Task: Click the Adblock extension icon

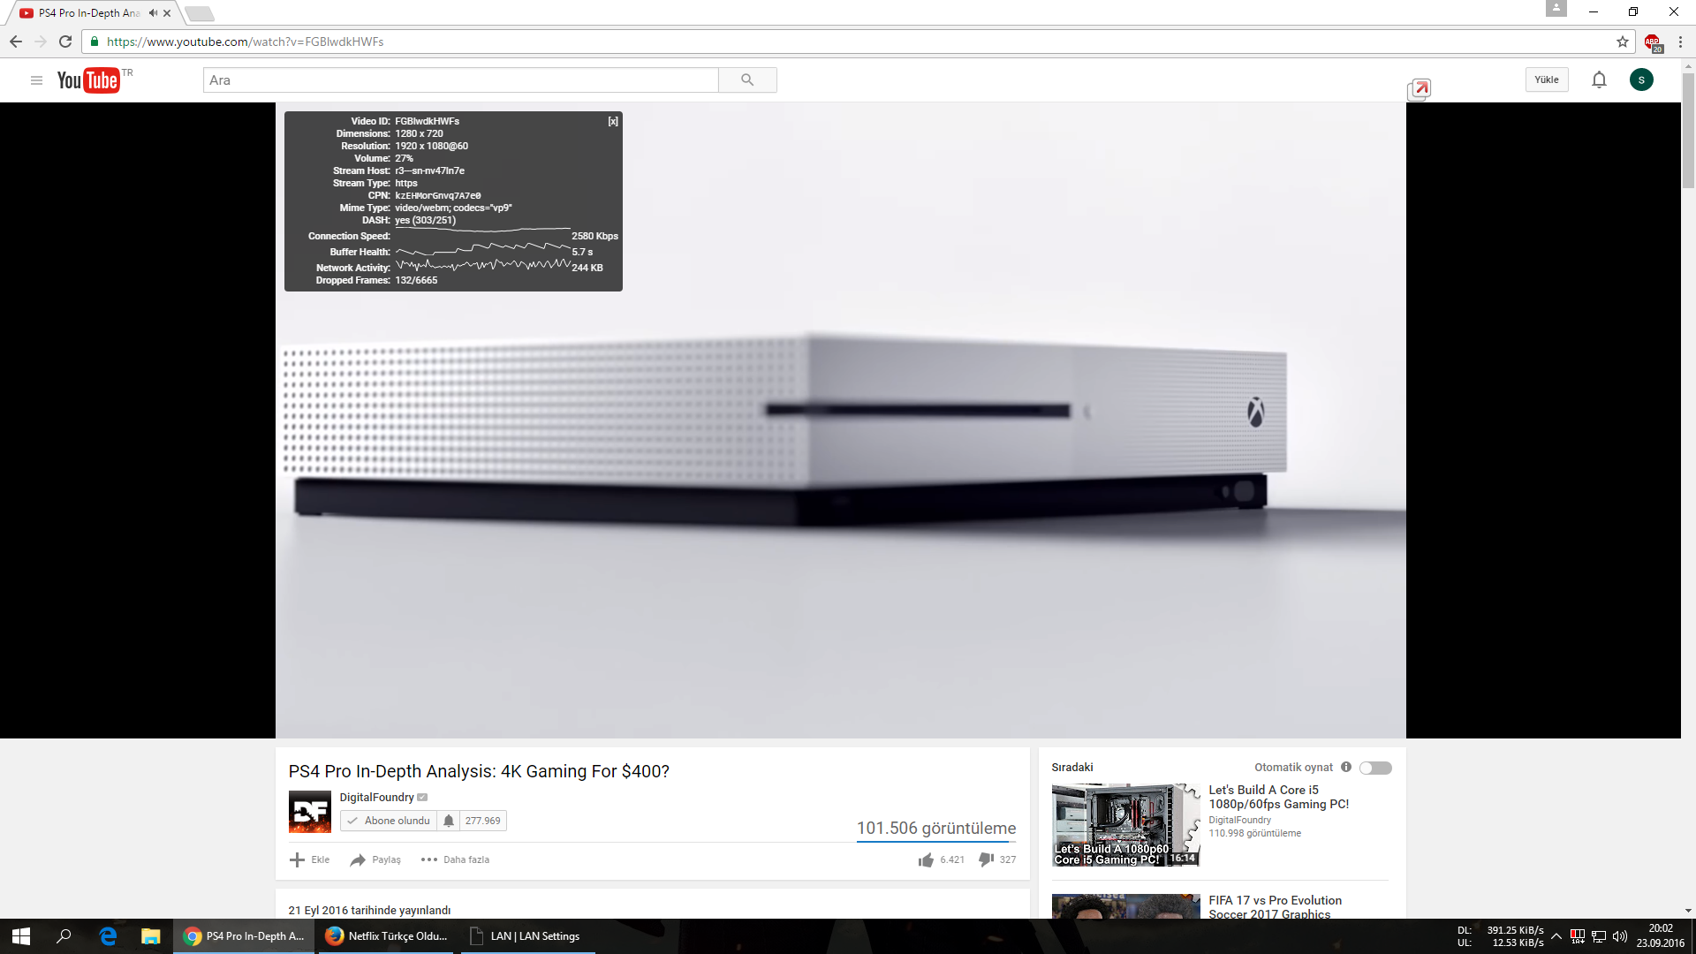Action: [1652, 42]
